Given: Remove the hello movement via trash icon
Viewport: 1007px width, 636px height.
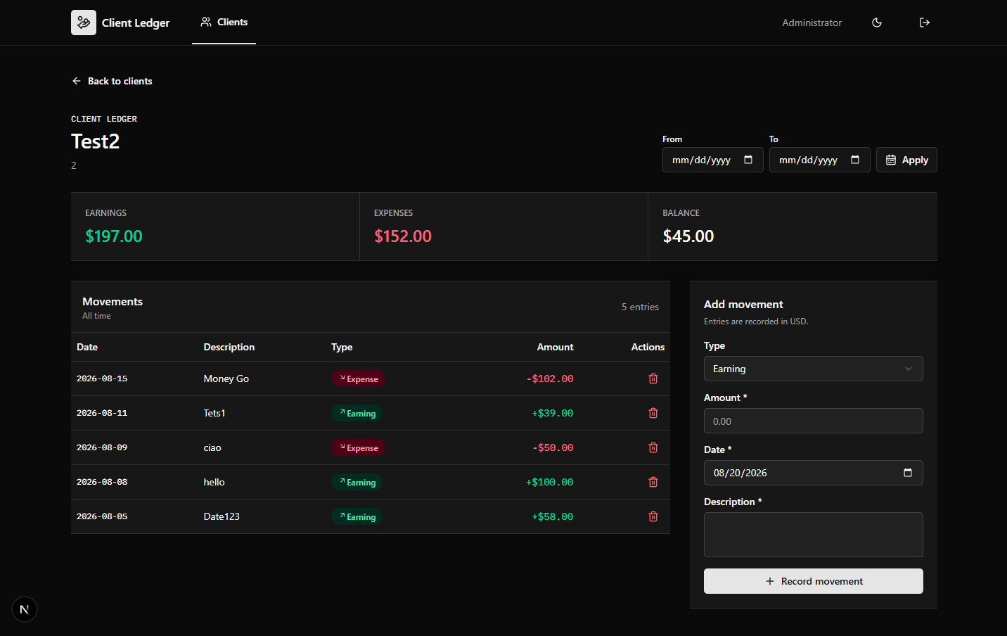Looking at the screenshot, I should (x=653, y=482).
